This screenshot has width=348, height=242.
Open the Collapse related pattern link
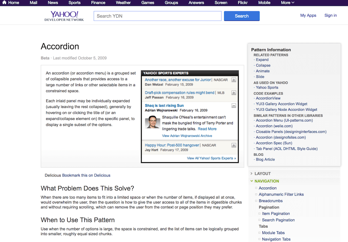click(x=263, y=65)
